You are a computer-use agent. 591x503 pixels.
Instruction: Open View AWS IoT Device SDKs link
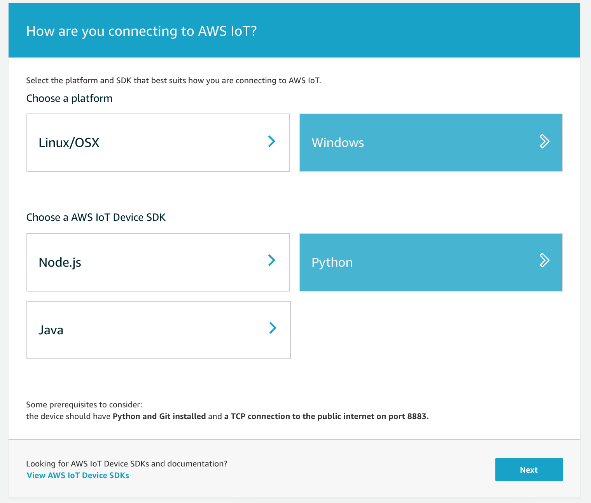pyautogui.click(x=78, y=475)
